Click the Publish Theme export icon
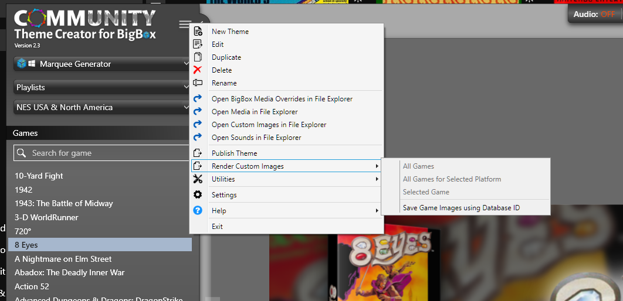This screenshot has height=301, width=623. (198, 153)
